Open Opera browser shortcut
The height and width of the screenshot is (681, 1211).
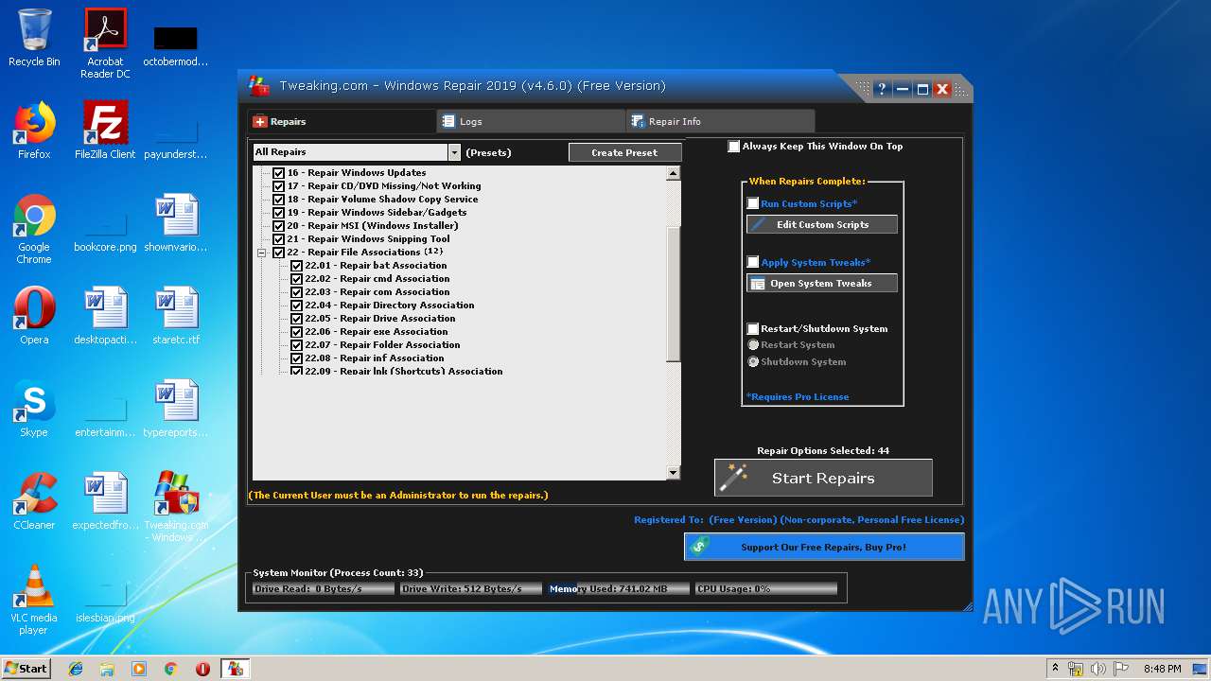tap(34, 316)
